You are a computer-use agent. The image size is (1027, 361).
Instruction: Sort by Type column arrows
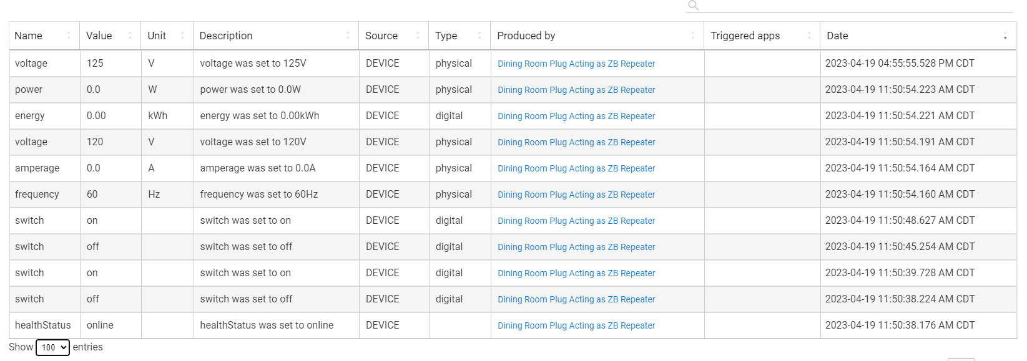(x=479, y=36)
